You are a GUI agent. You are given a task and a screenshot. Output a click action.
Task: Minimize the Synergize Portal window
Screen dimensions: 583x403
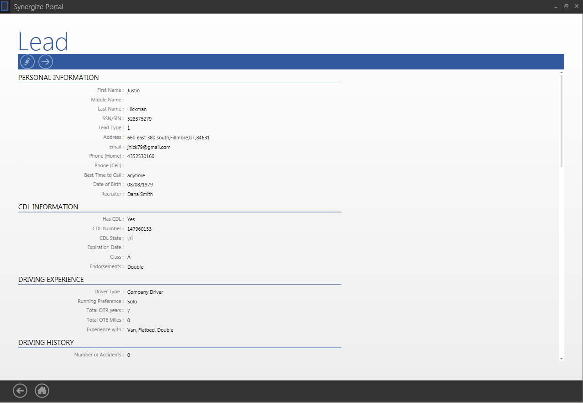pyautogui.click(x=556, y=7)
